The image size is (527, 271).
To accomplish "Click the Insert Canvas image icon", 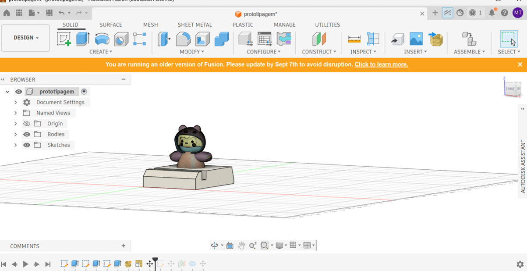I will [416, 39].
